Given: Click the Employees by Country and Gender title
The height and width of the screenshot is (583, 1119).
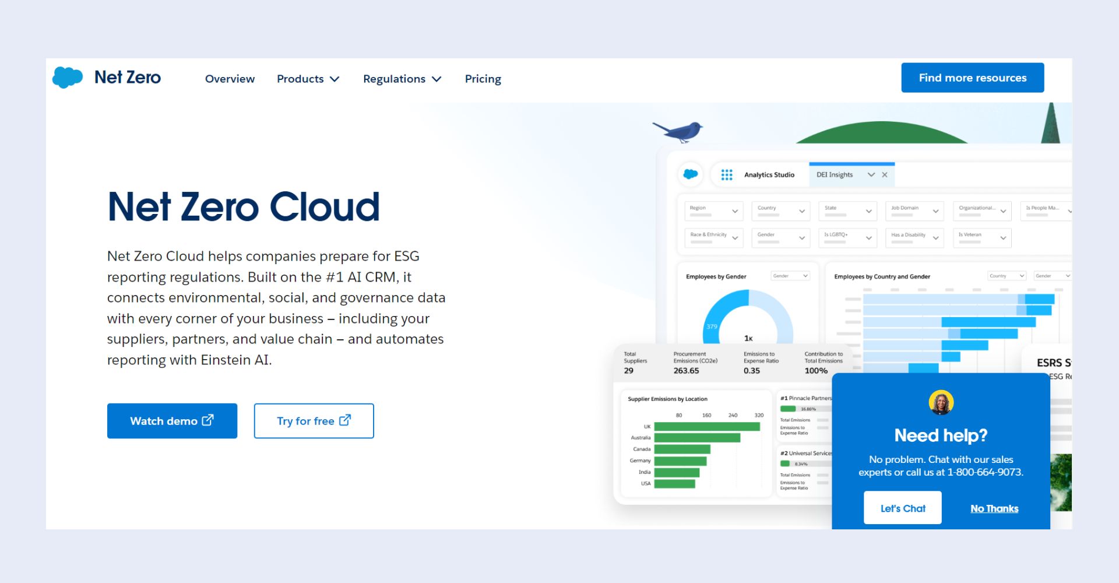Looking at the screenshot, I should pyautogui.click(x=882, y=276).
